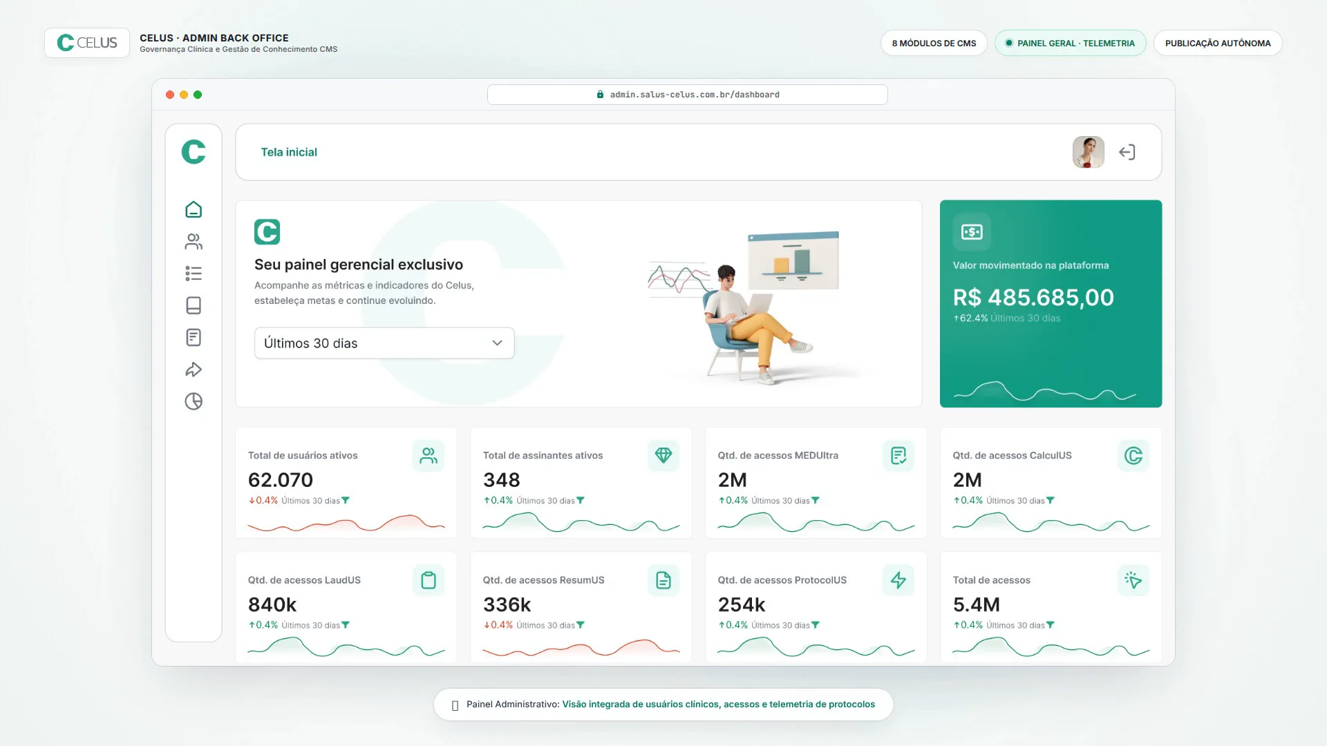Open the Users icon in the sidebar

tap(194, 241)
